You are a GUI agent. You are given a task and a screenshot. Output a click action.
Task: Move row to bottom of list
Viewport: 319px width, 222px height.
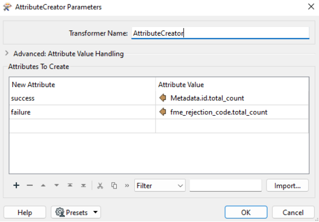click(83, 185)
